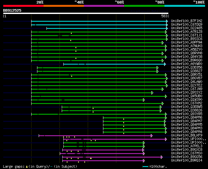The image size is (208, 169).
Task: Select the UniRef100_Q8RVH8 label
Action: (x=187, y=53)
